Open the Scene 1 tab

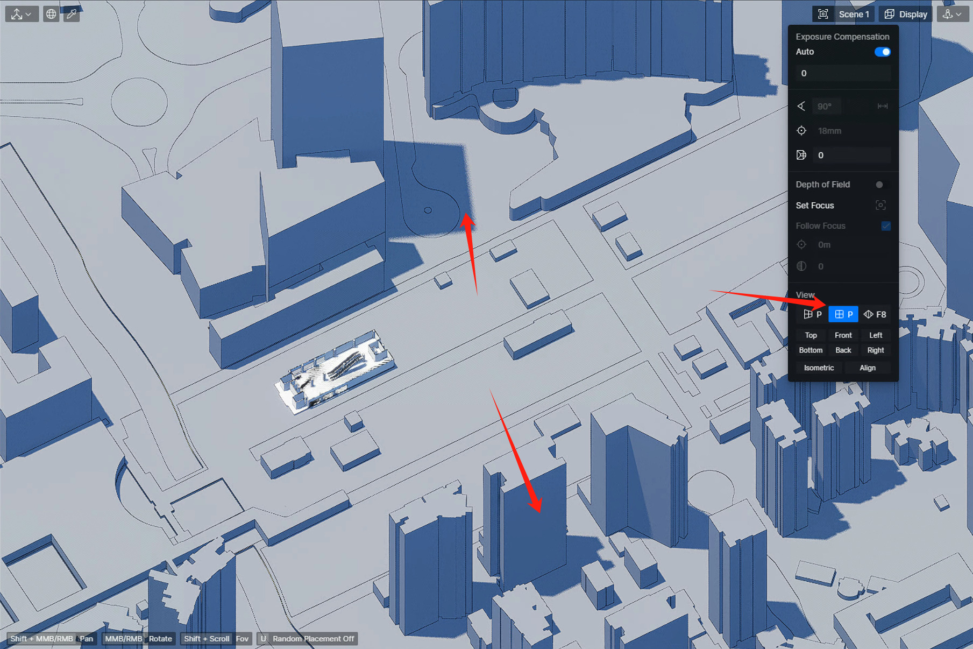854,14
